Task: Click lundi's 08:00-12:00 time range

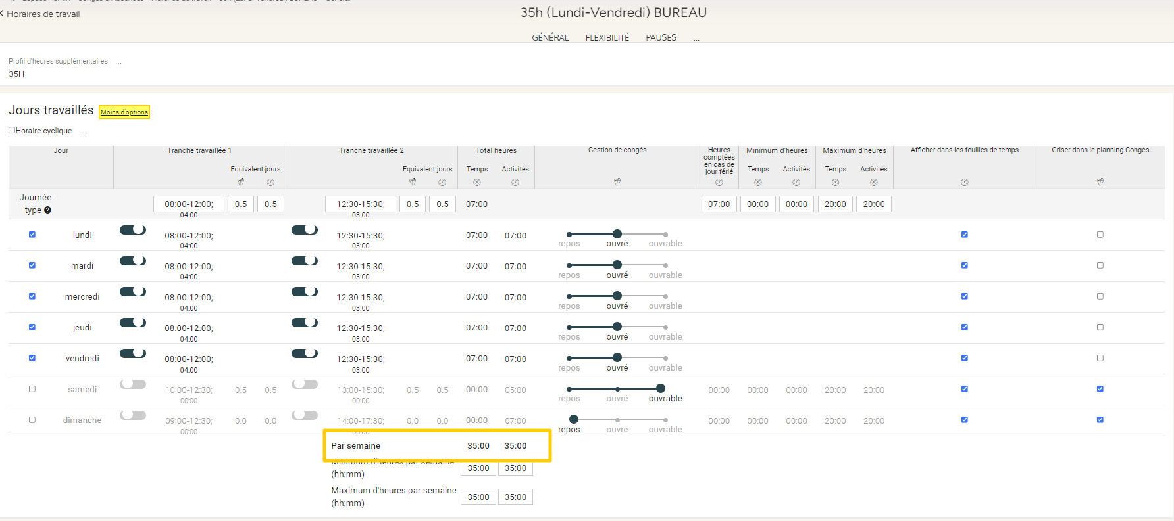Action: (189, 236)
